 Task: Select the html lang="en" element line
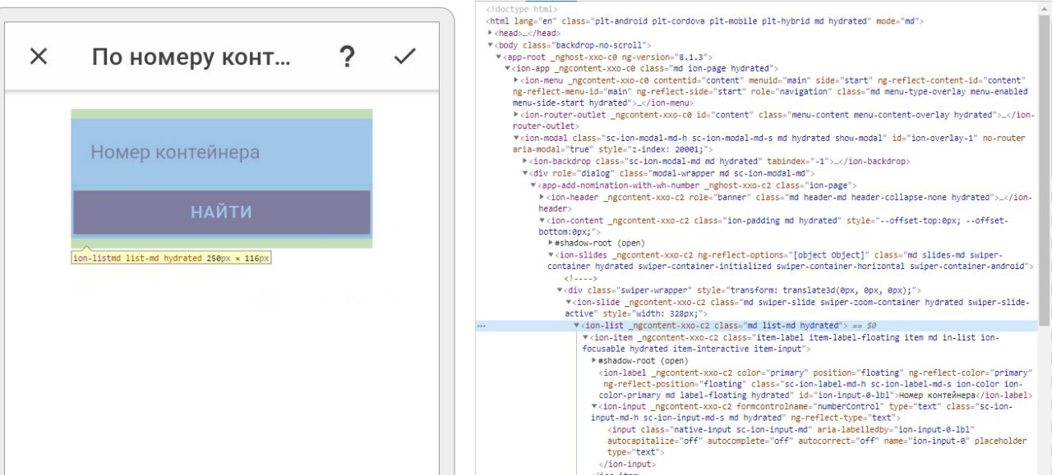tap(705, 21)
